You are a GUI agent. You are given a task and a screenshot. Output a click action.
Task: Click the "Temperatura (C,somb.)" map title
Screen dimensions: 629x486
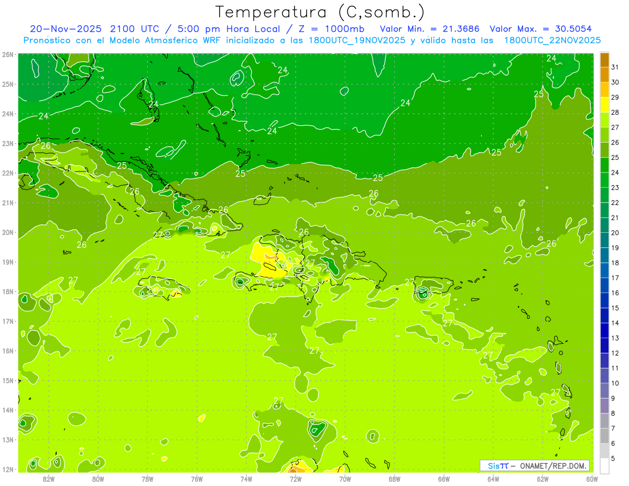coord(320,12)
